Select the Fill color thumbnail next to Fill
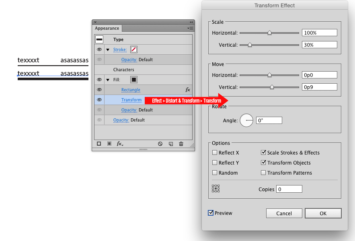This screenshot has width=355, height=241. click(134, 79)
